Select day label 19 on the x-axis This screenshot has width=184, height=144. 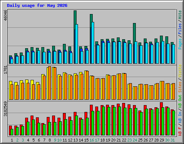pyautogui.click(x=108, y=140)
